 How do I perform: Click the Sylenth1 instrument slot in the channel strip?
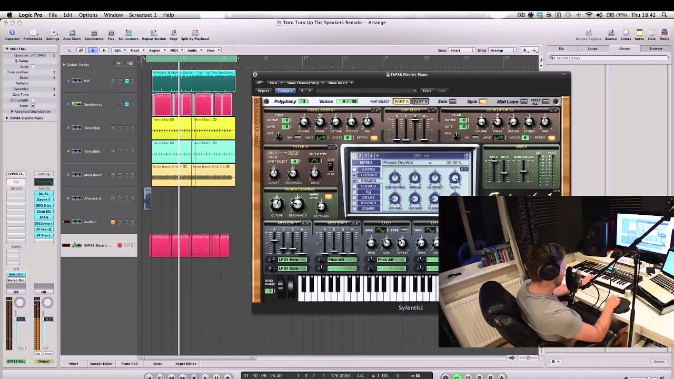[16, 274]
